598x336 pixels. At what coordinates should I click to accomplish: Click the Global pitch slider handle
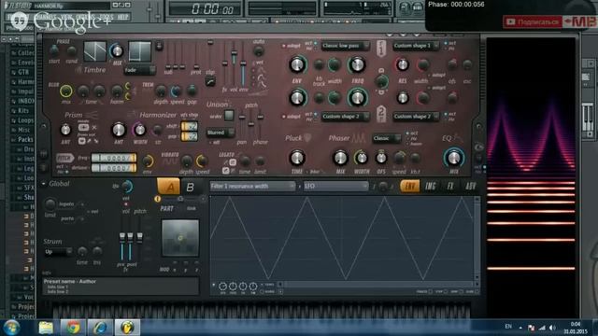pyautogui.click(x=139, y=236)
